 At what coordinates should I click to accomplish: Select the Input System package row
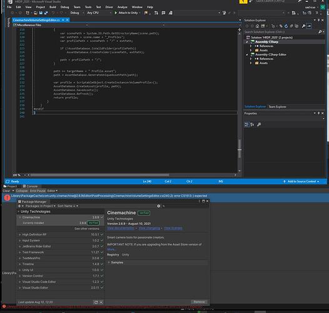coord(61,240)
